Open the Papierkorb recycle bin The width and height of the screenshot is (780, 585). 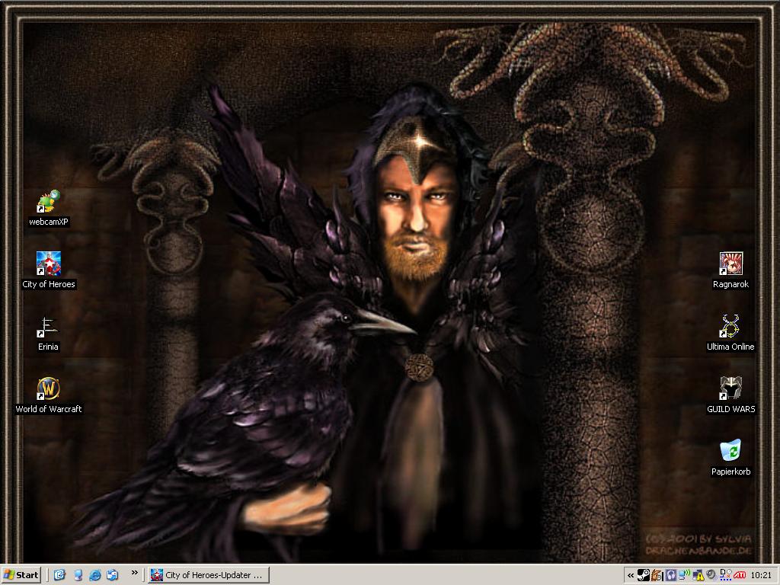(730, 452)
